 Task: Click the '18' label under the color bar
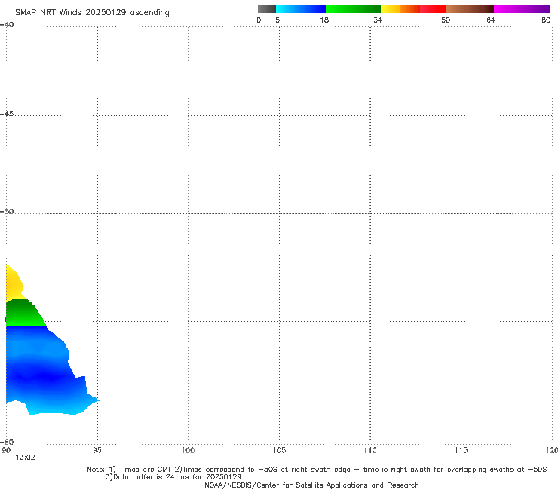[x=324, y=20]
